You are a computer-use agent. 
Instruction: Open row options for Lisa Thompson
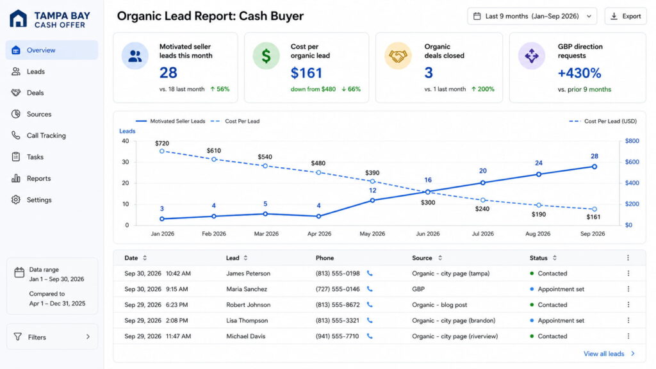628,320
